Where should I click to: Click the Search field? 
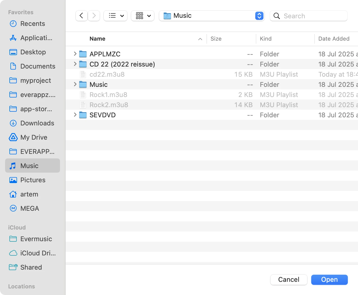313,16
